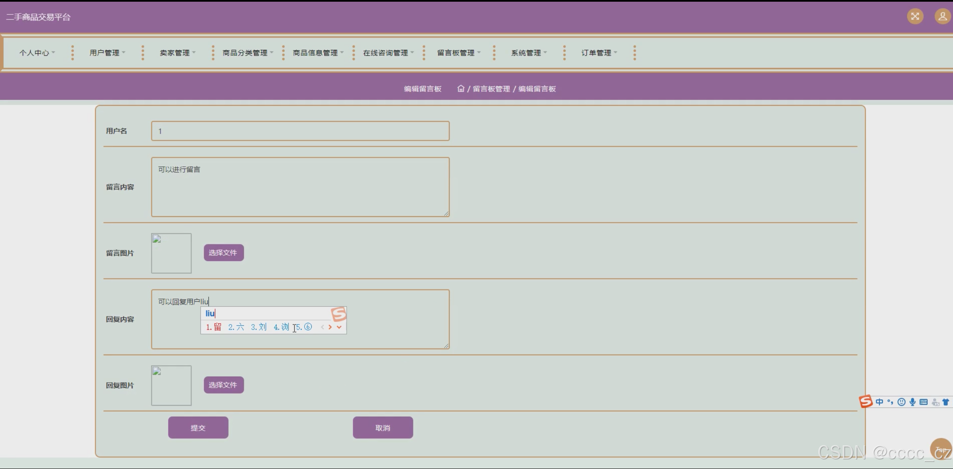This screenshot has height=469, width=953.
Task: Expand 卖家管理 menu
Action: [x=178, y=53]
